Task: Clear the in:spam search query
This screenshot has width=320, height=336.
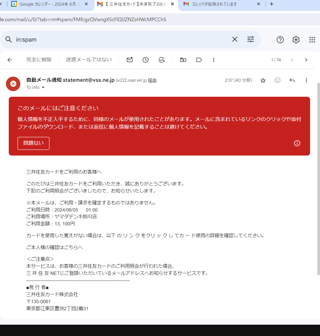Action: [x=235, y=39]
